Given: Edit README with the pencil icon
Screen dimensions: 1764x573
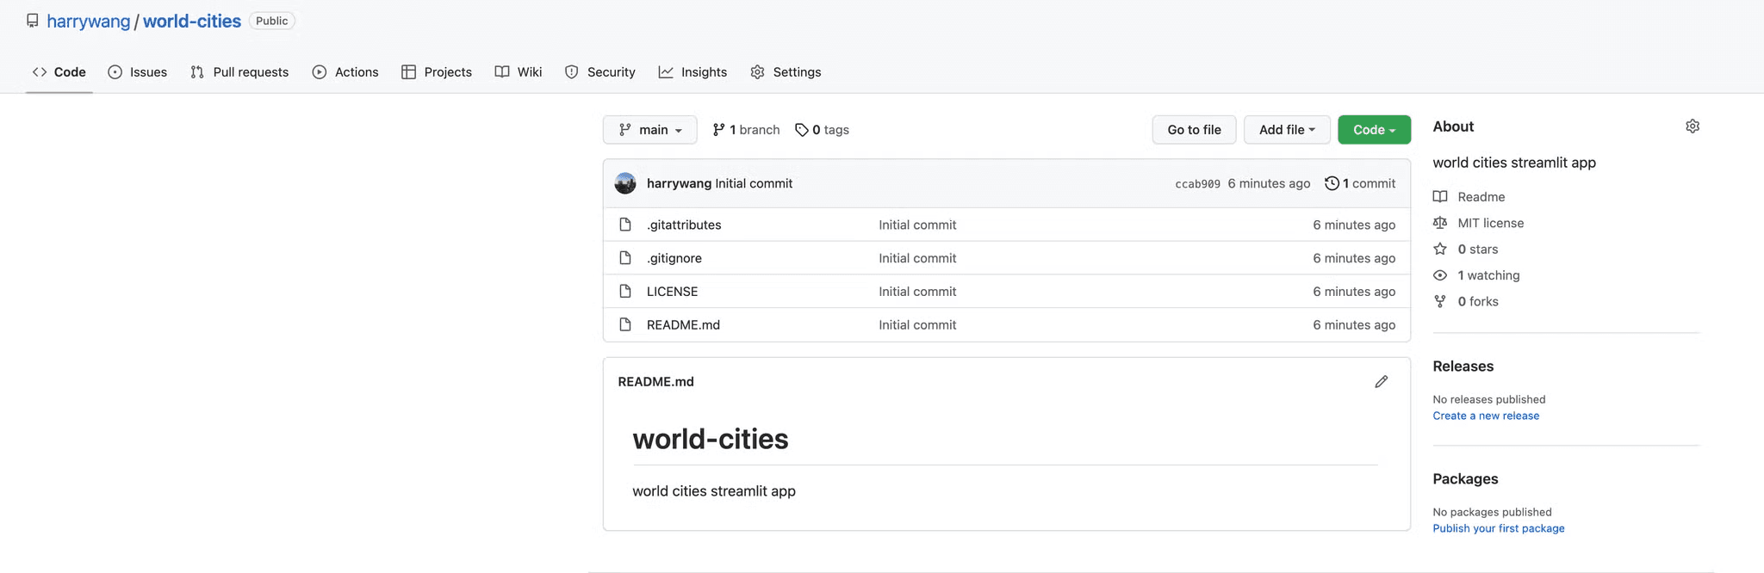Looking at the screenshot, I should (1382, 381).
